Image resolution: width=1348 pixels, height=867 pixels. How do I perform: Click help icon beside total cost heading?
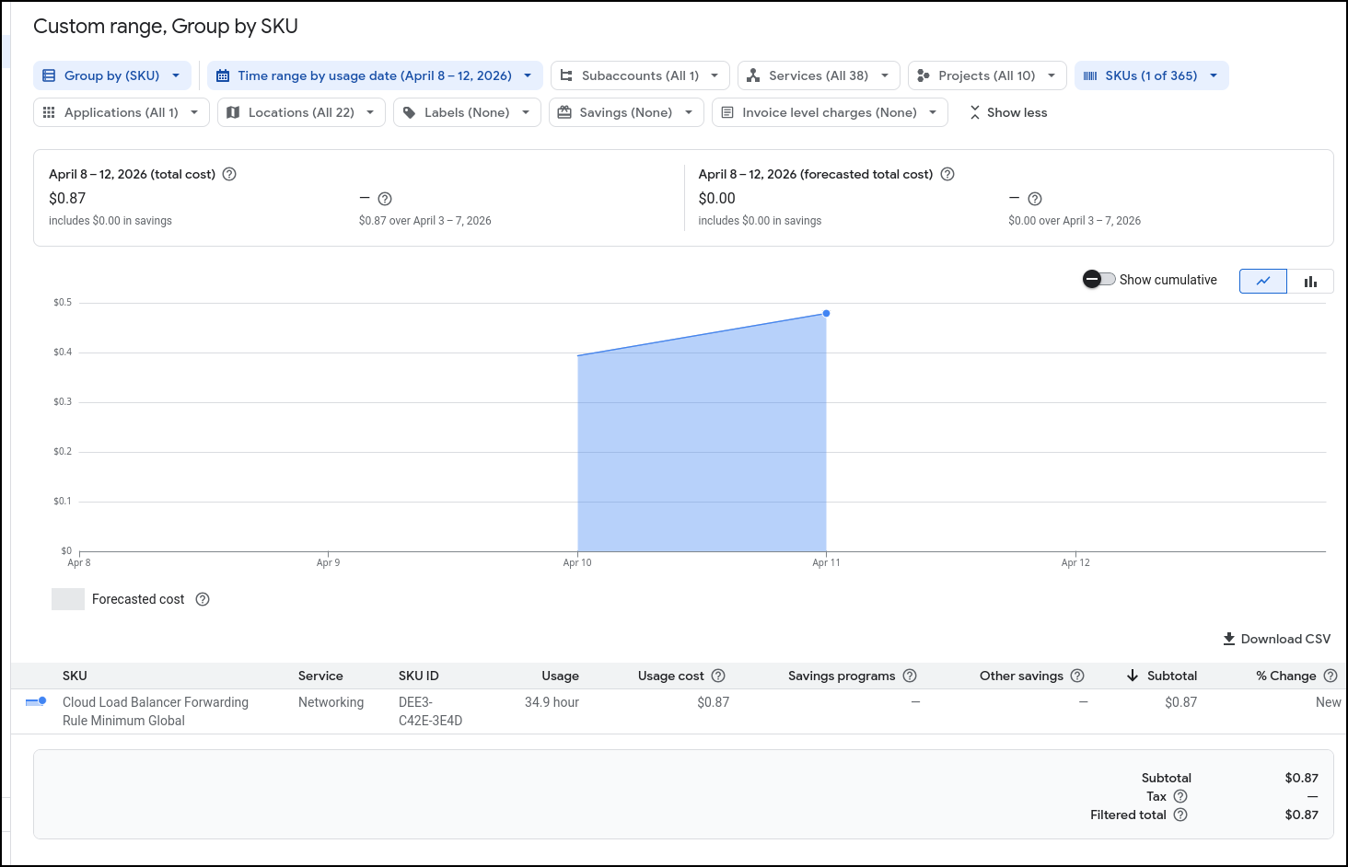(229, 174)
